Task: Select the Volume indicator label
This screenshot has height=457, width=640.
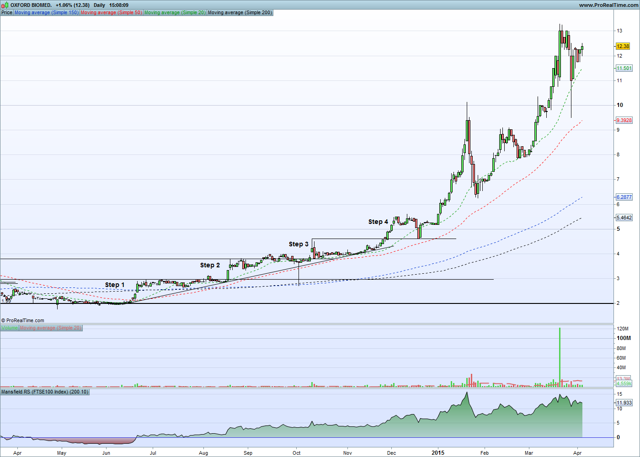Action: pyautogui.click(x=10, y=328)
